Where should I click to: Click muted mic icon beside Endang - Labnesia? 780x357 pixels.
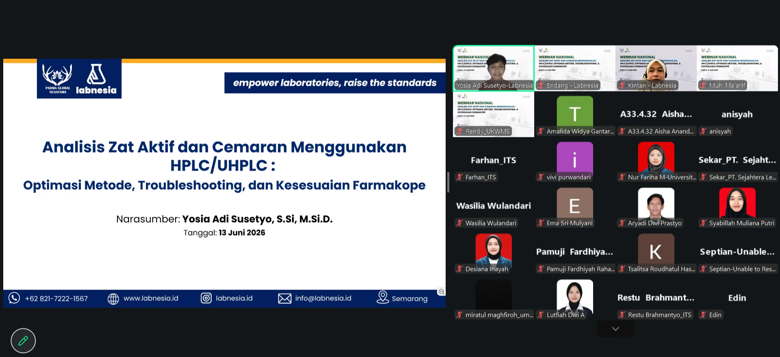(541, 85)
